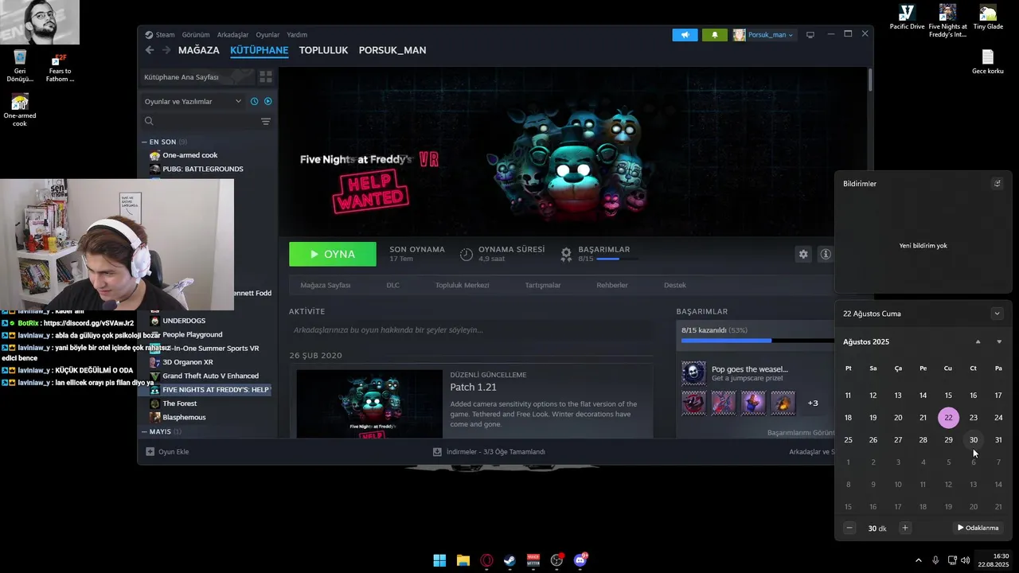Open the PORSUK_MAN profile tab
This screenshot has width=1019, height=573.
coord(392,50)
